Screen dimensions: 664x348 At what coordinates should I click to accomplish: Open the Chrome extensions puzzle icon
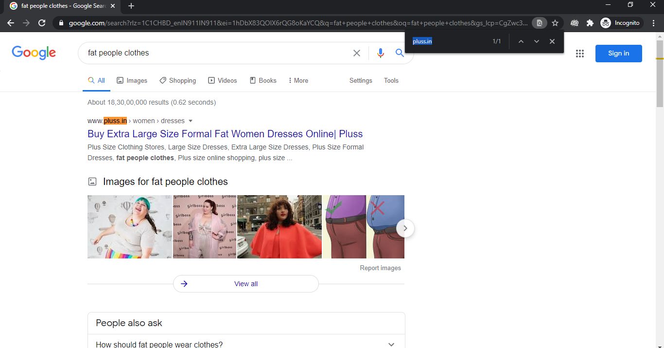click(590, 23)
